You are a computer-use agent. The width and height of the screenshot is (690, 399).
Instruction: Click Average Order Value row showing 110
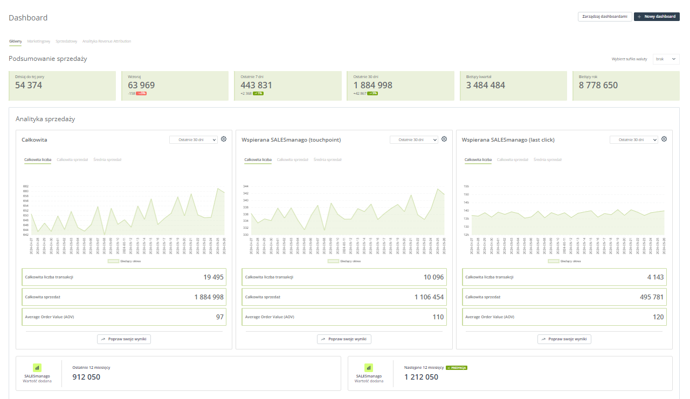click(x=344, y=317)
